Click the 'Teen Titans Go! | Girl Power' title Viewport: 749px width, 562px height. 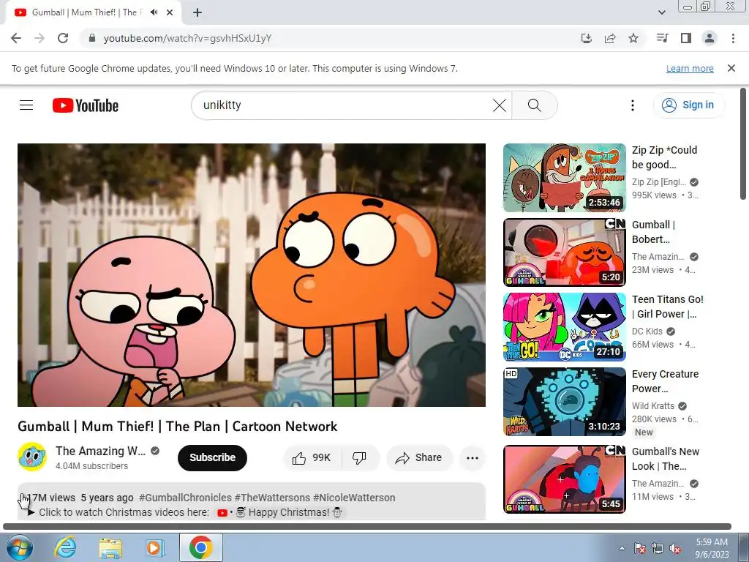pyautogui.click(x=667, y=307)
